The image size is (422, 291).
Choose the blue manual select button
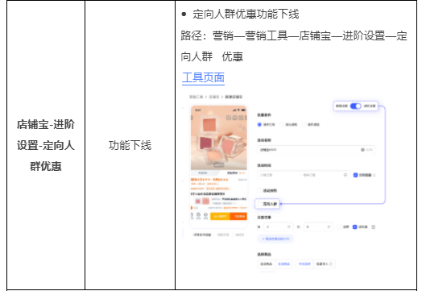[x=304, y=264]
